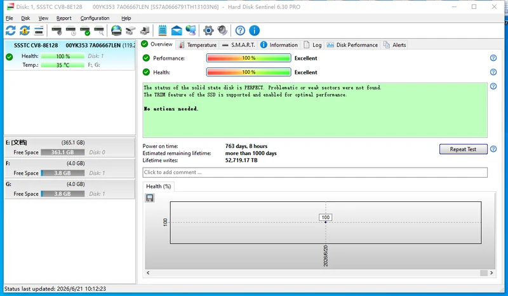The image size is (508, 296).
Task: Click the refresh icon with warning sign
Action: (25, 30)
